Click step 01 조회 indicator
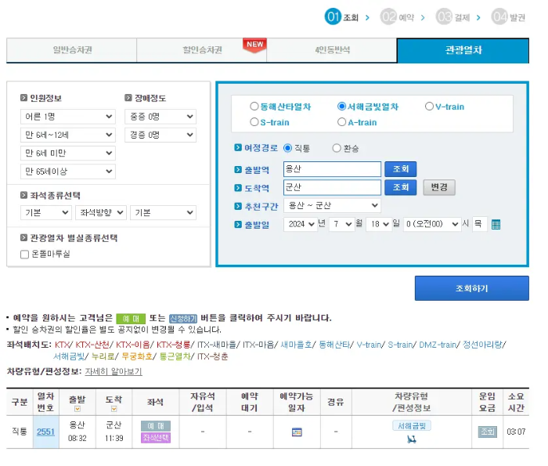Image resolution: width=548 pixels, height=466 pixels. 341,16
